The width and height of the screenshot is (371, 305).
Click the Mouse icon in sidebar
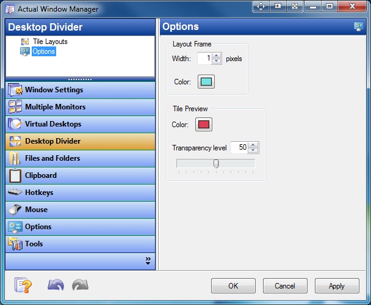15,210
